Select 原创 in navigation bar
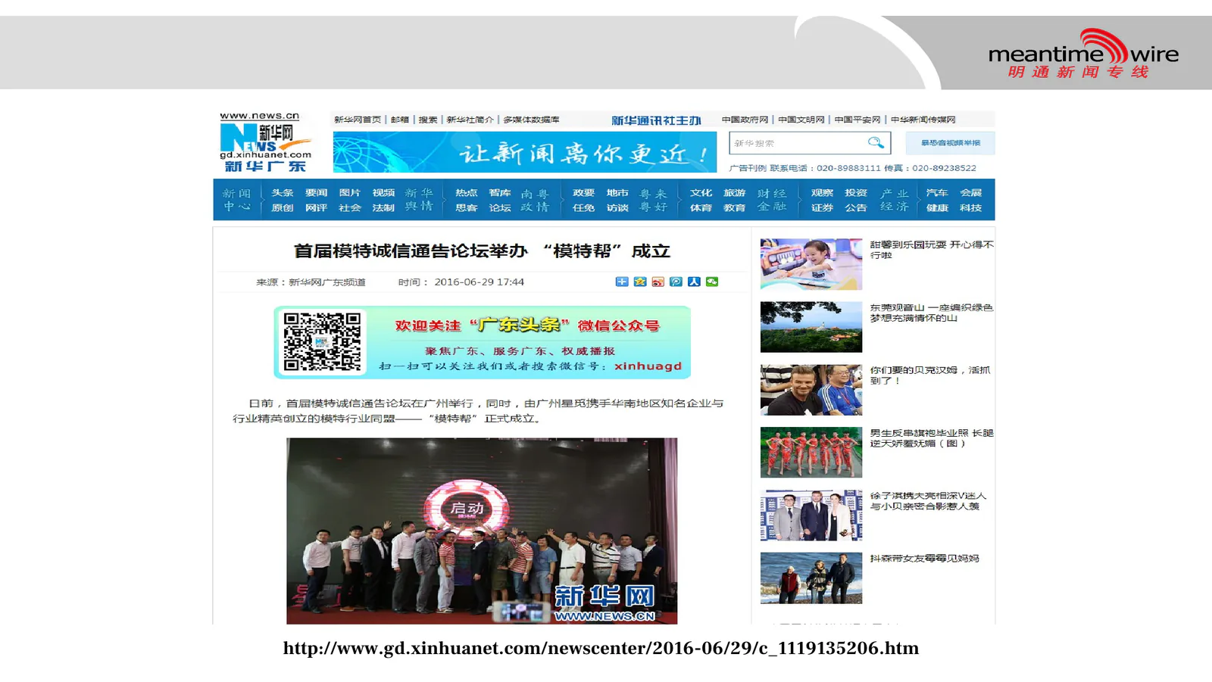The image size is (1212, 682). coord(283,208)
